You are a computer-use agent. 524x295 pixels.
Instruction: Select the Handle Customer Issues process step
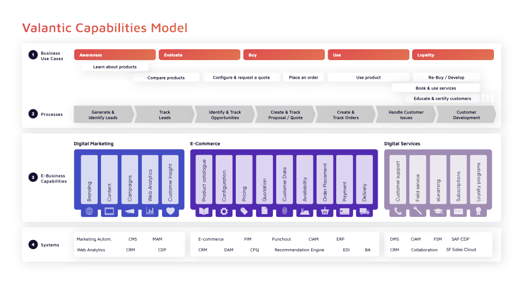pyautogui.click(x=406, y=115)
